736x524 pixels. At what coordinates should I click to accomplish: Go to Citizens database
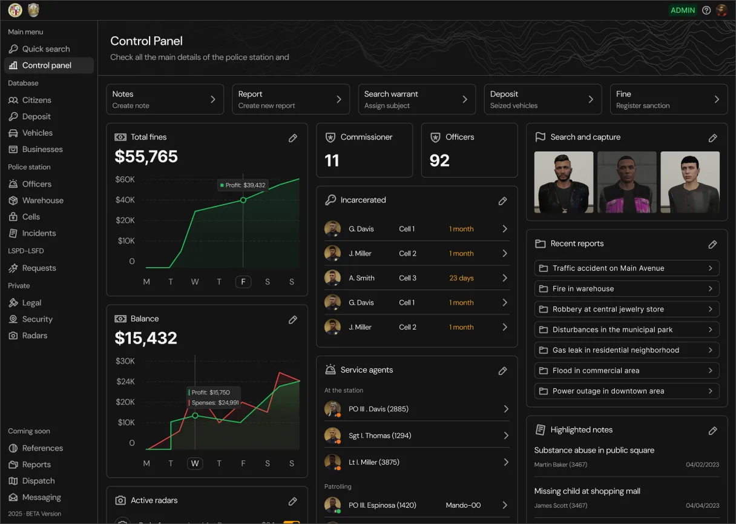(48, 100)
